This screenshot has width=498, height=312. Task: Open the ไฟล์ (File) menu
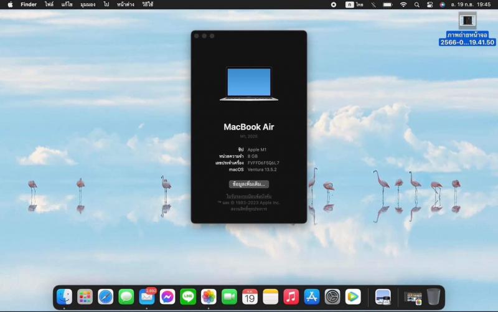pyautogui.click(x=49, y=4)
